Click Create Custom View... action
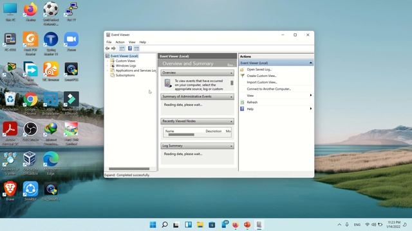Image resolution: width=412 pixels, height=231 pixels. click(261, 76)
